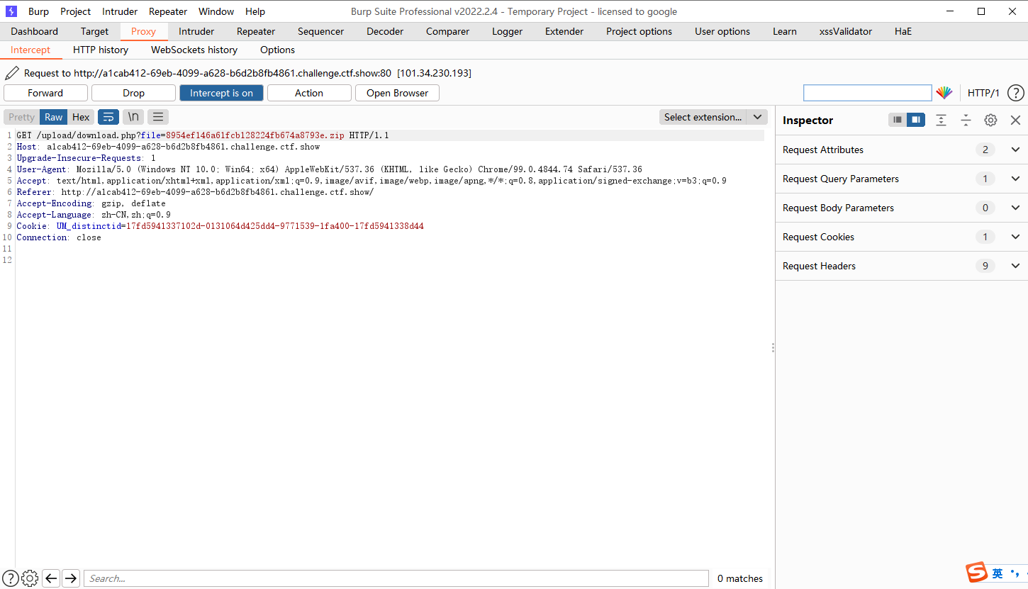Open the Action dropdown button
The height and width of the screenshot is (589, 1028).
point(309,93)
